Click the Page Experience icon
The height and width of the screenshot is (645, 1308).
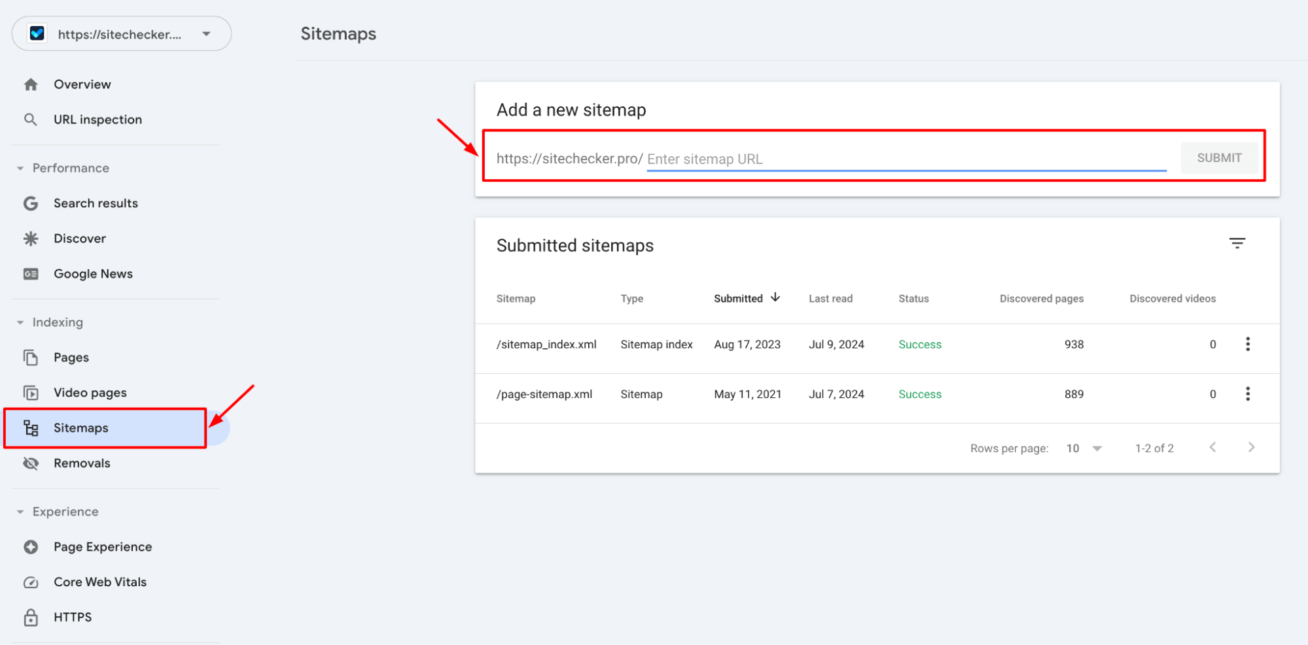31,547
